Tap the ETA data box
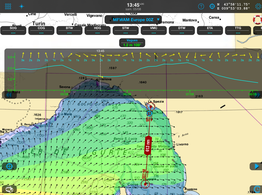This screenshot has height=195, width=262. [210, 30]
